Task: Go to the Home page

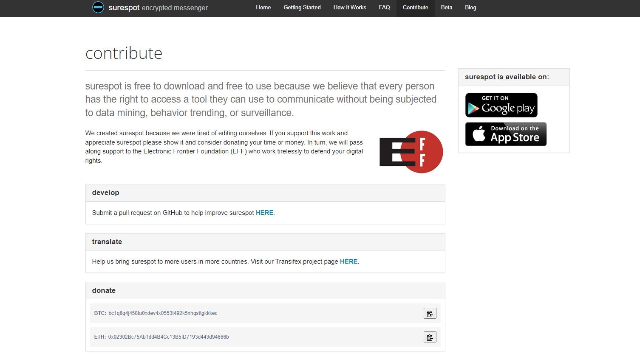Action: tap(263, 8)
